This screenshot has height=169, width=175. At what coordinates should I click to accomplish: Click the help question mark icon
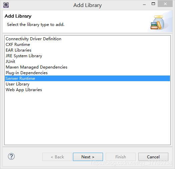[11, 156]
